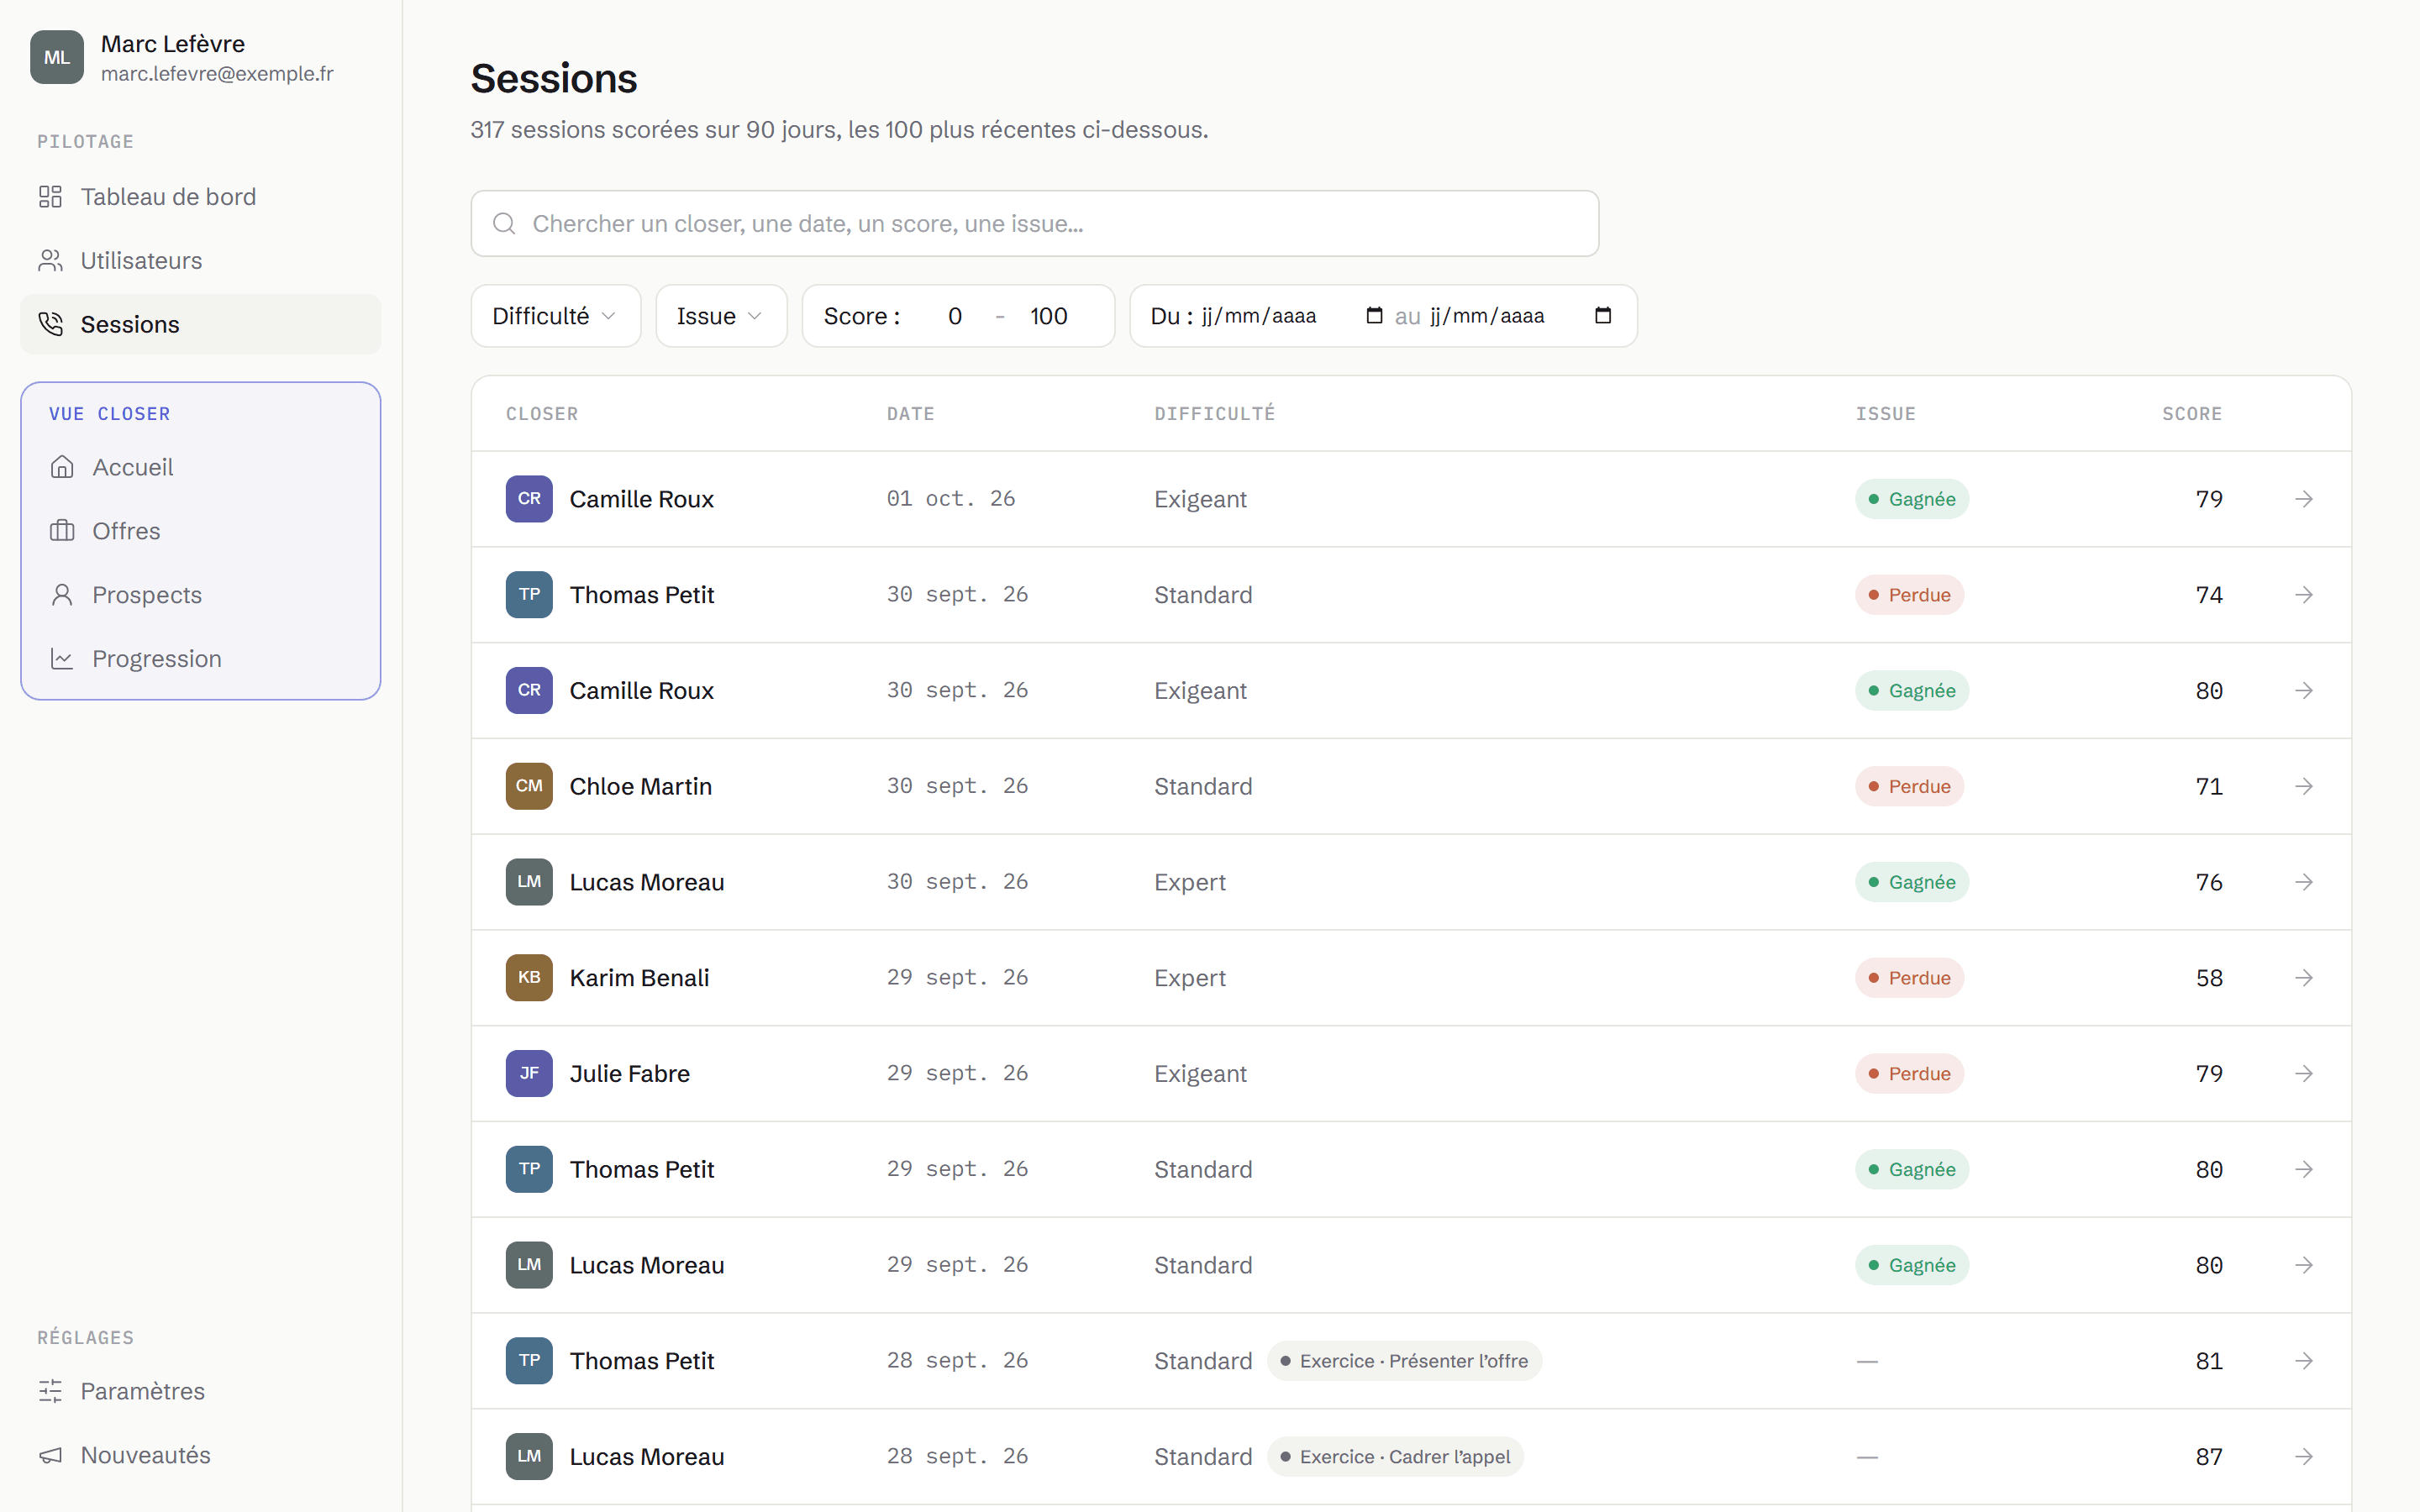Viewport: 2420px width, 1512px height.
Task: Click the au end date field
Action: 1521,316
